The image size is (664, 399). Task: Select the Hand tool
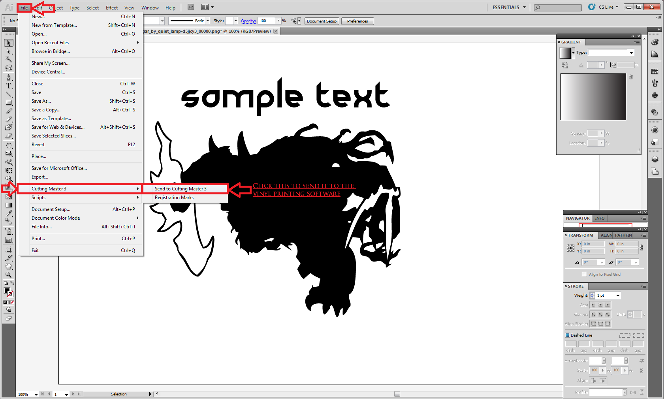point(9,266)
